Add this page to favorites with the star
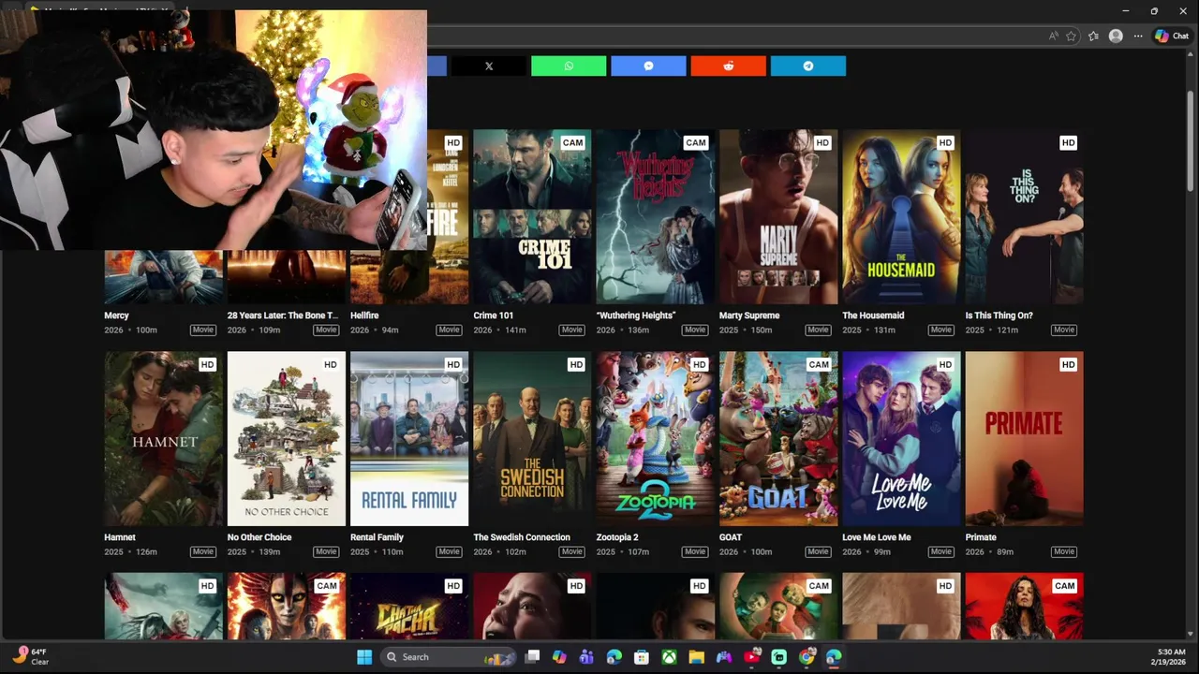Viewport: 1199px width, 674px height. point(1071,37)
